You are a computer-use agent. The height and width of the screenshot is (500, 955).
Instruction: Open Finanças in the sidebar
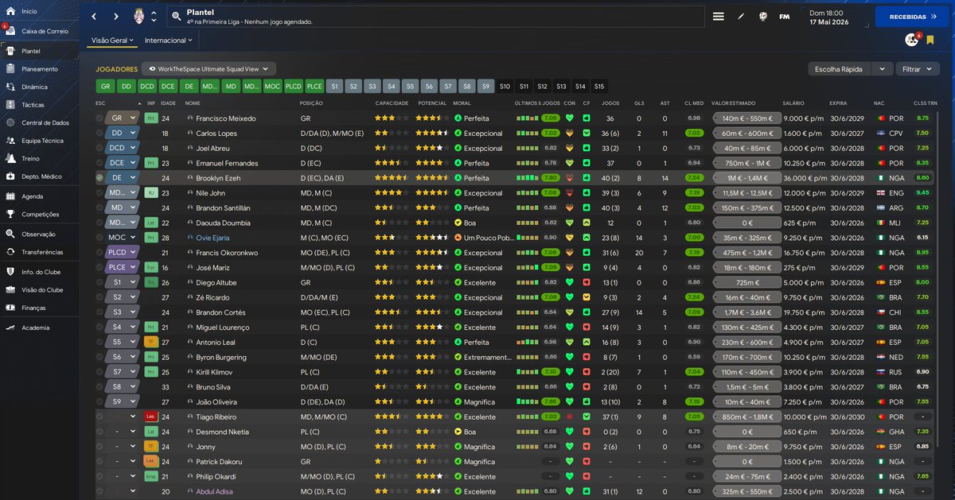(35, 308)
